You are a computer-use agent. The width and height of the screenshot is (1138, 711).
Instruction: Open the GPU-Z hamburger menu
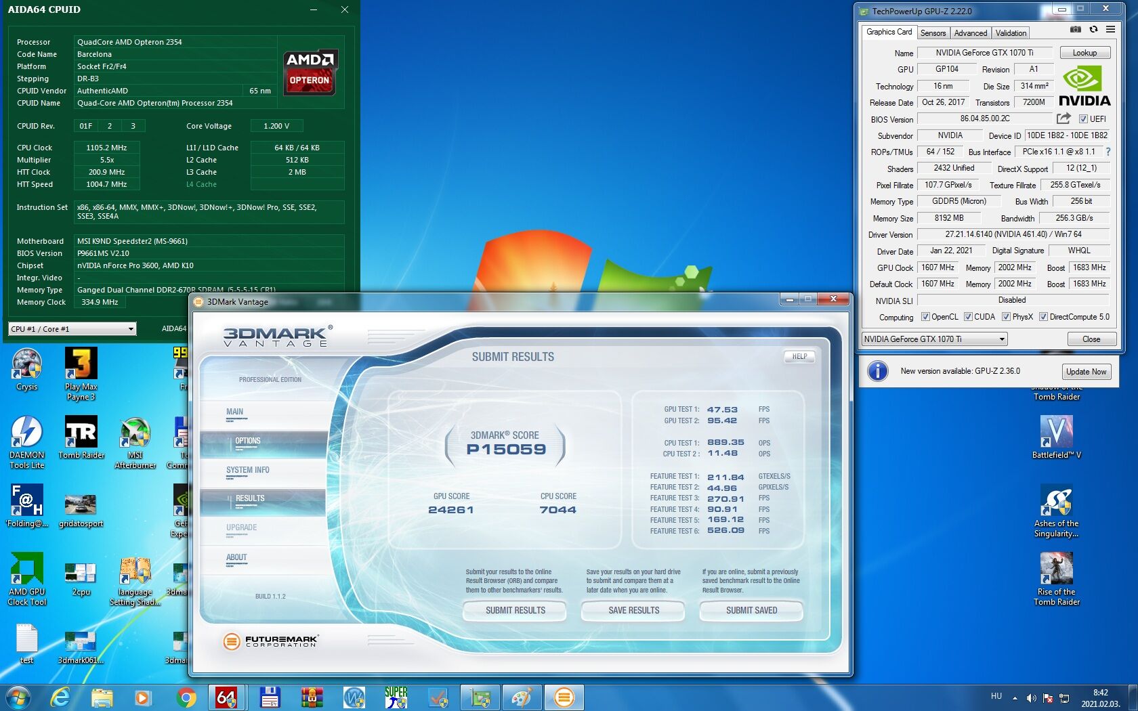(1110, 30)
